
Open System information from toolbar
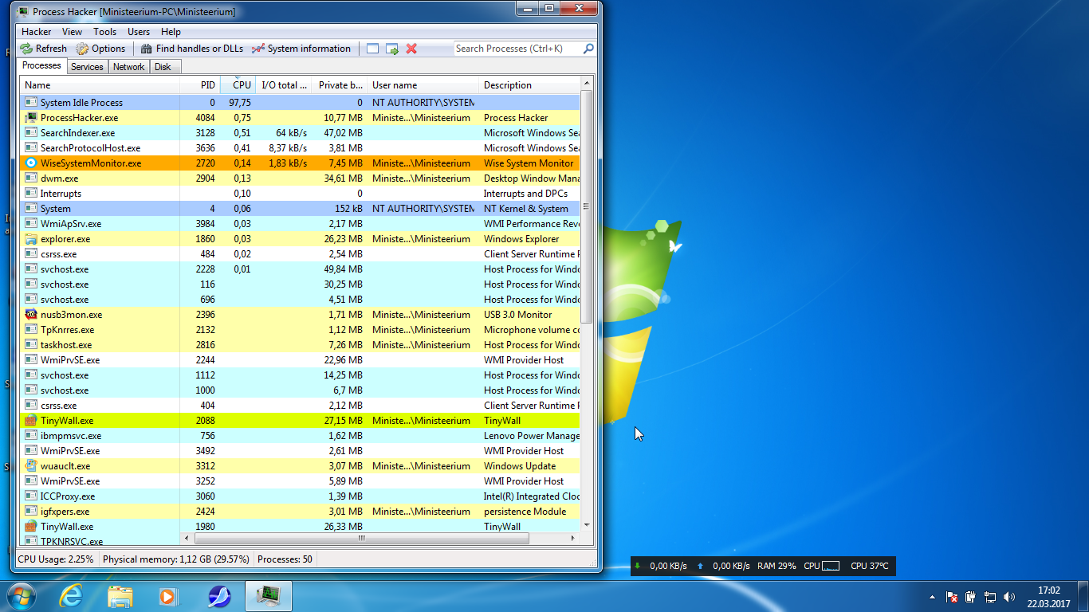pyautogui.click(x=301, y=49)
